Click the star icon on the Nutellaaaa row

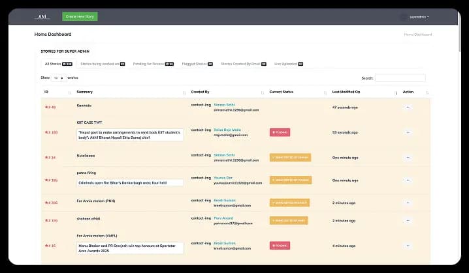(46, 157)
